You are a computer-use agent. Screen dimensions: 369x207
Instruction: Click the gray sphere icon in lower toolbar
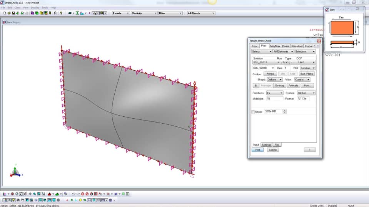(58, 200)
